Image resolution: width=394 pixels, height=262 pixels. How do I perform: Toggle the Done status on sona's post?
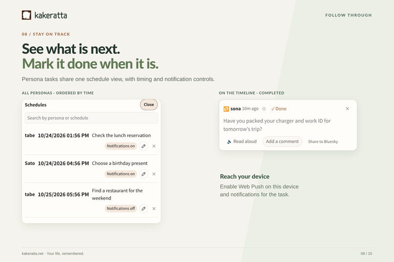(x=279, y=109)
